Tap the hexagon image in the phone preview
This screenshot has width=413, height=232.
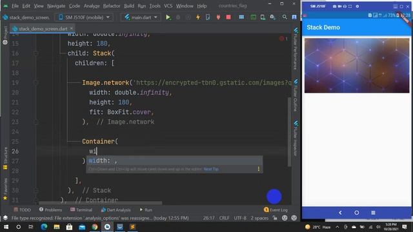[357, 66]
